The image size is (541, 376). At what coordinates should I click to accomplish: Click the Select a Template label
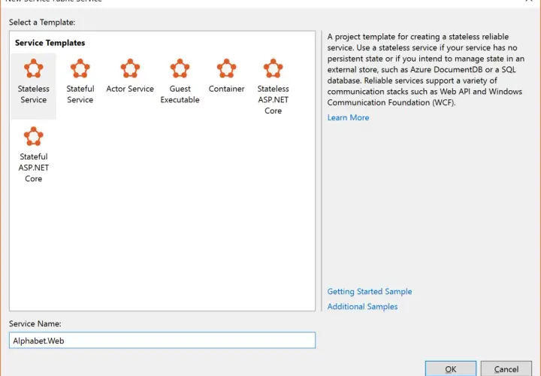(42, 22)
